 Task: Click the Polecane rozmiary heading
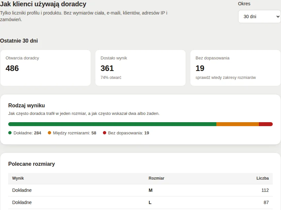pos(32,164)
